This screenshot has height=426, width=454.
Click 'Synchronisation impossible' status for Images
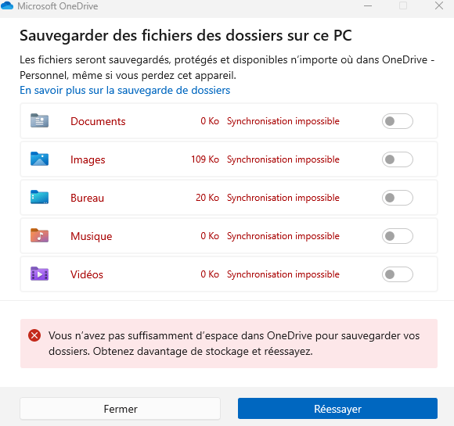283,159
